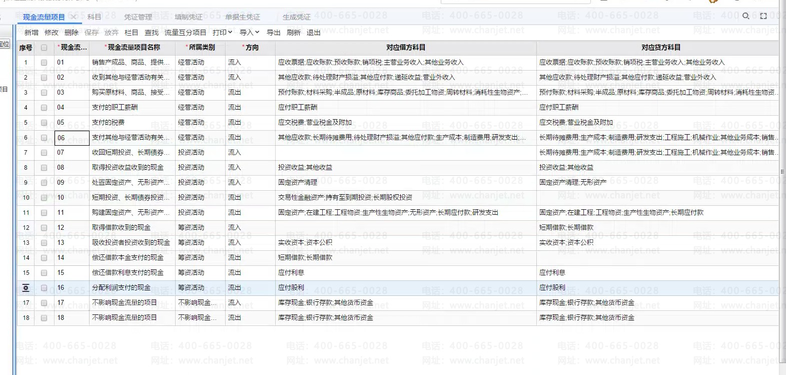The height and width of the screenshot is (375, 786).
Task: Click the 所属类别 column header
Action: [201, 48]
